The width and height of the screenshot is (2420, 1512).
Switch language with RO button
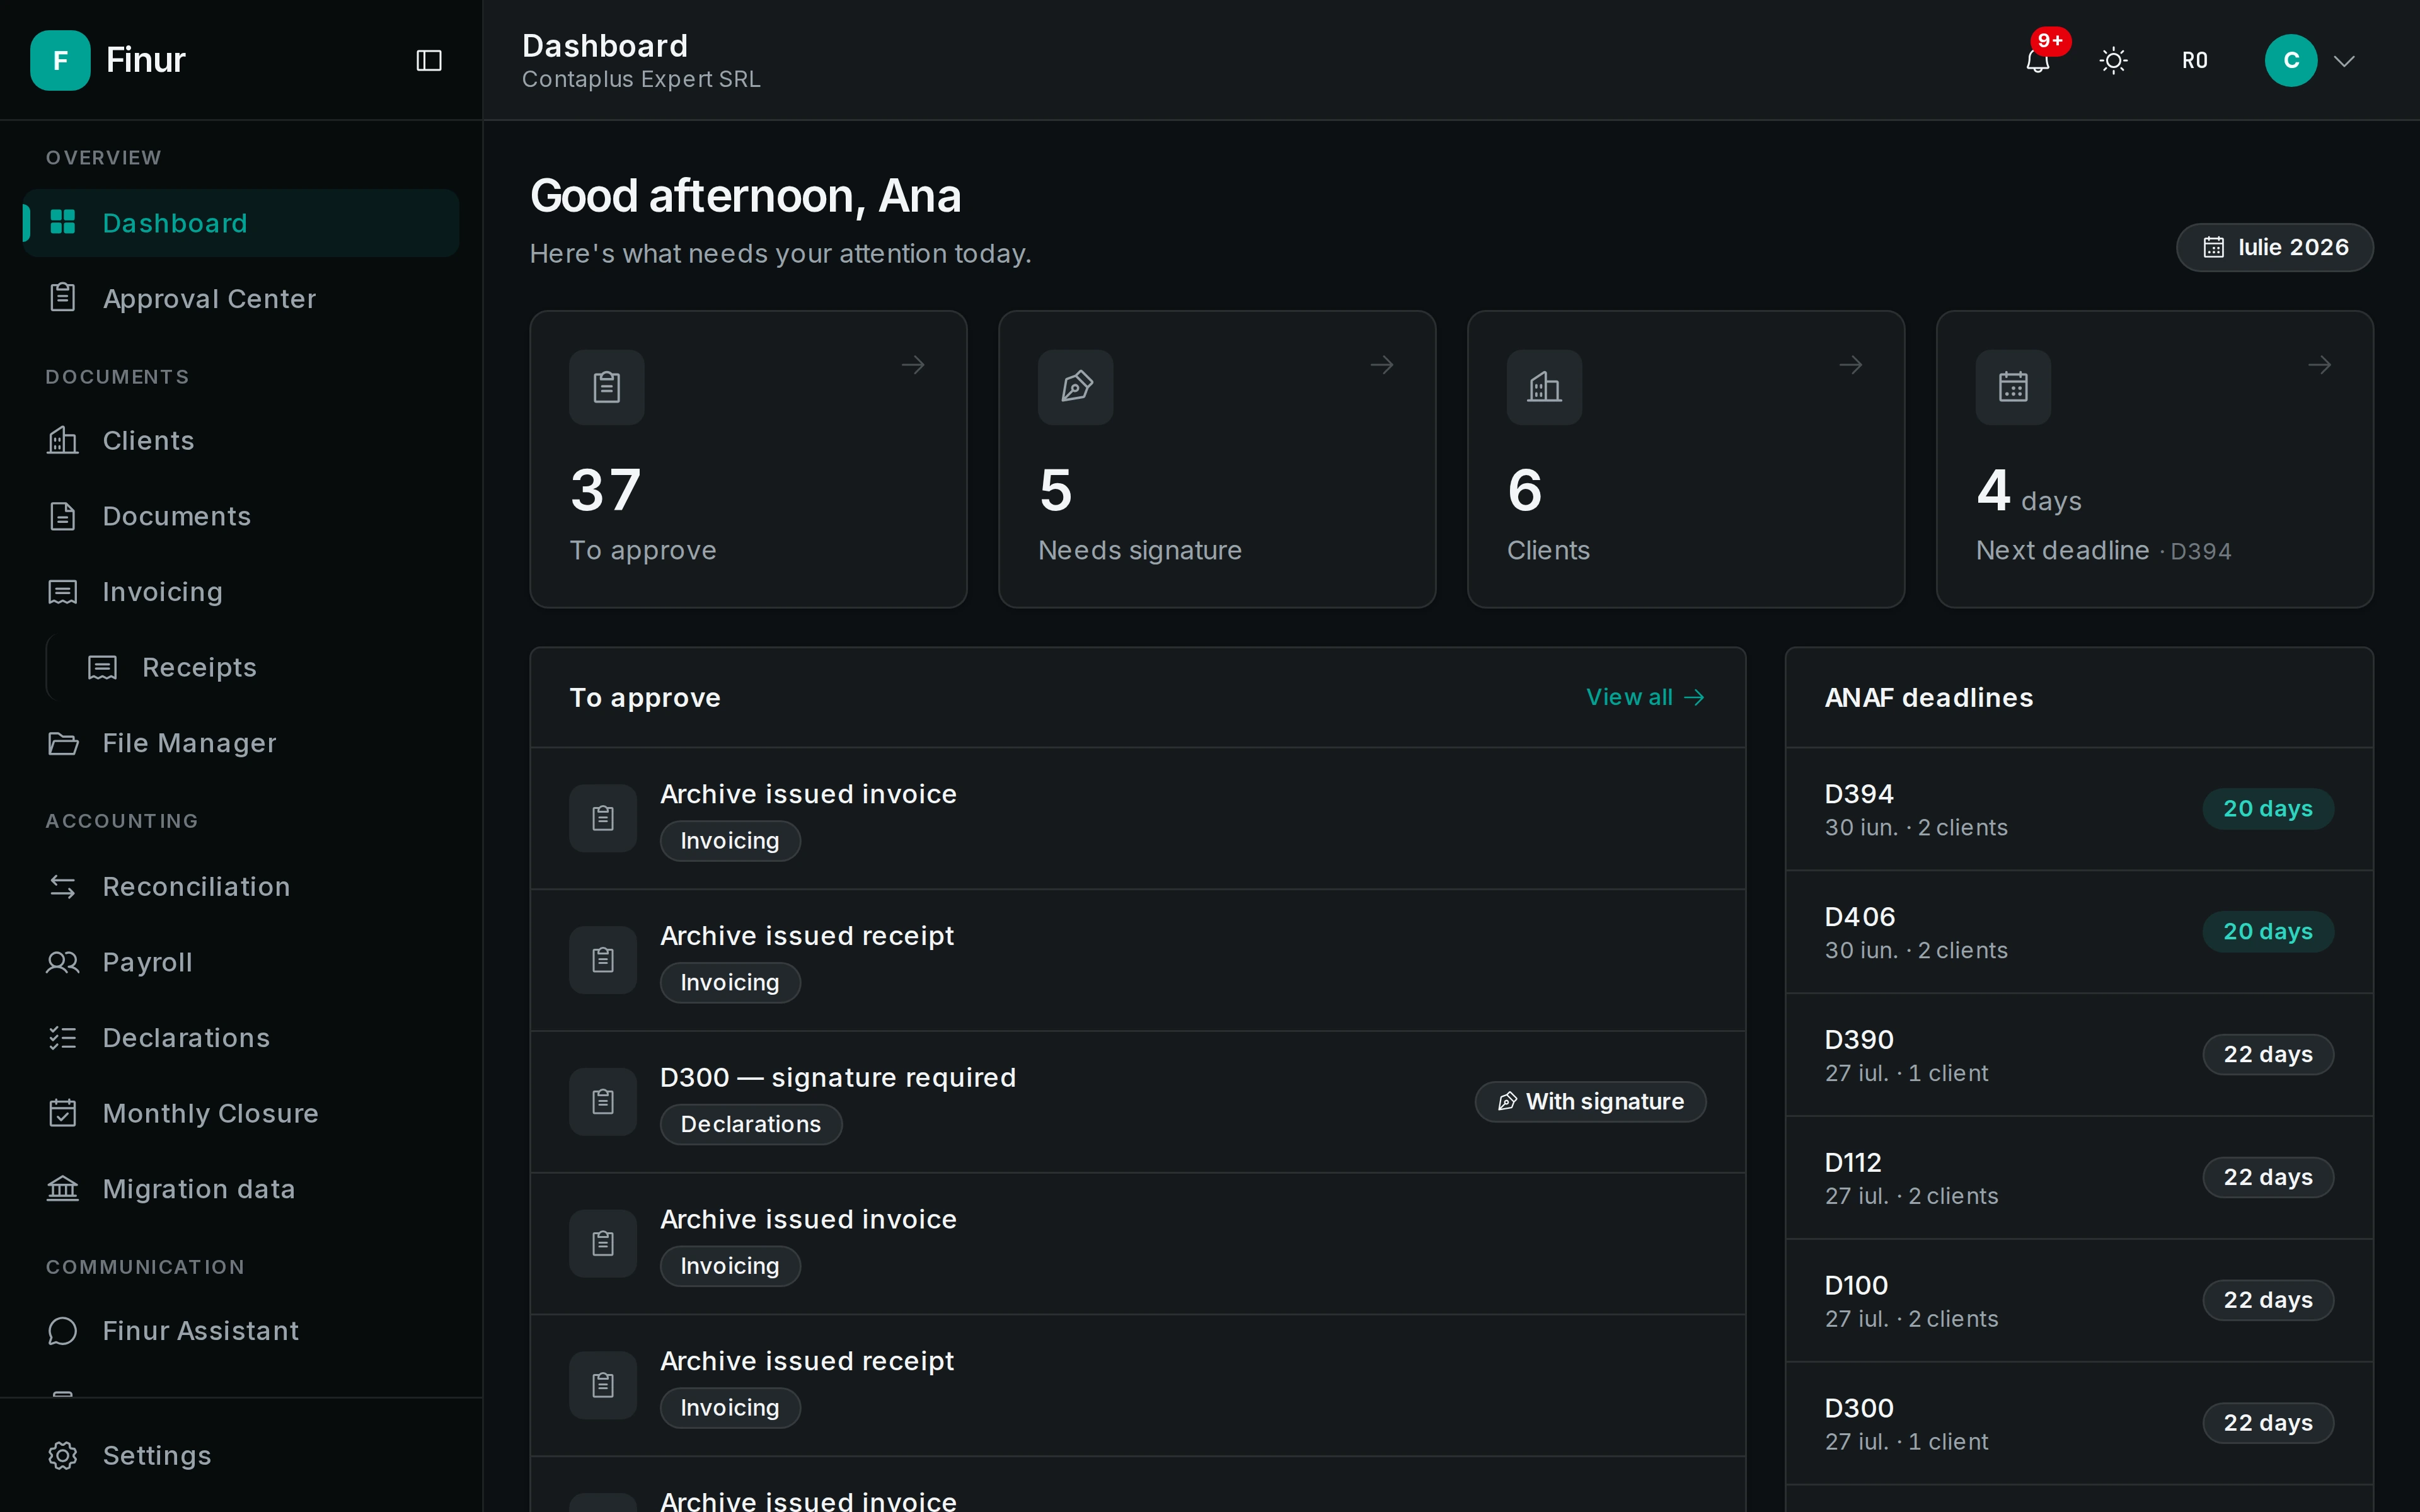pos(2195,61)
